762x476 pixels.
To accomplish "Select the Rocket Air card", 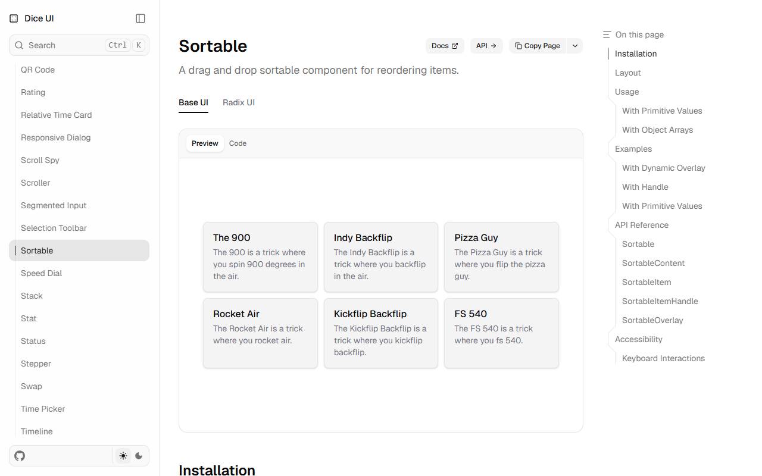I will pyautogui.click(x=260, y=333).
